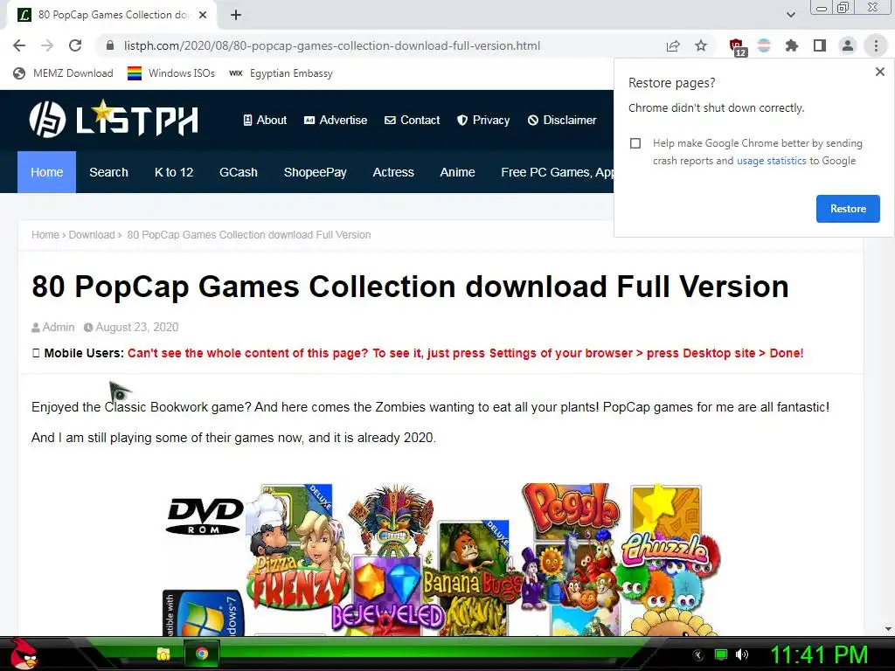The width and height of the screenshot is (895, 671).
Task: Toggle the browser side panel
Action: pyautogui.click(x=820, y=45)
